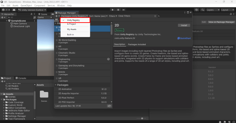Open the account dropdown in the toolbar
The width and height of the screenshot is (236, 123).
pos(6,10)
